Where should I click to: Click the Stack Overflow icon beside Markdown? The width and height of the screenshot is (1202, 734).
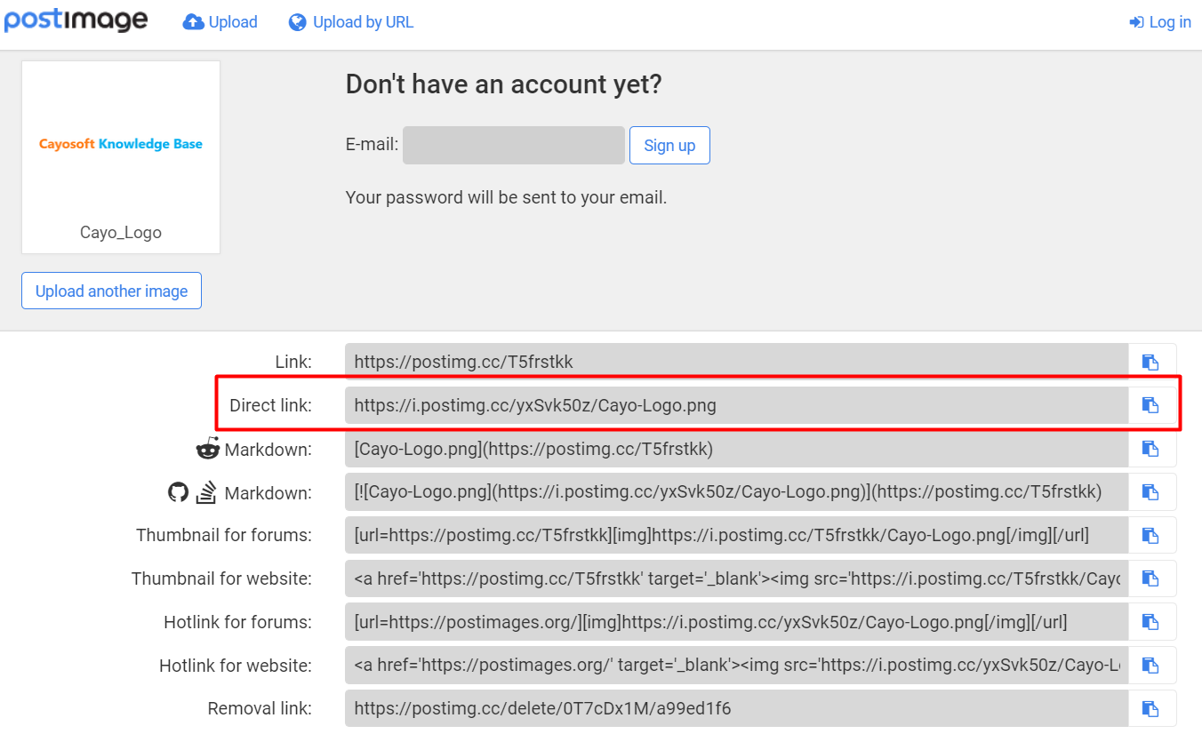coord(206,491)
